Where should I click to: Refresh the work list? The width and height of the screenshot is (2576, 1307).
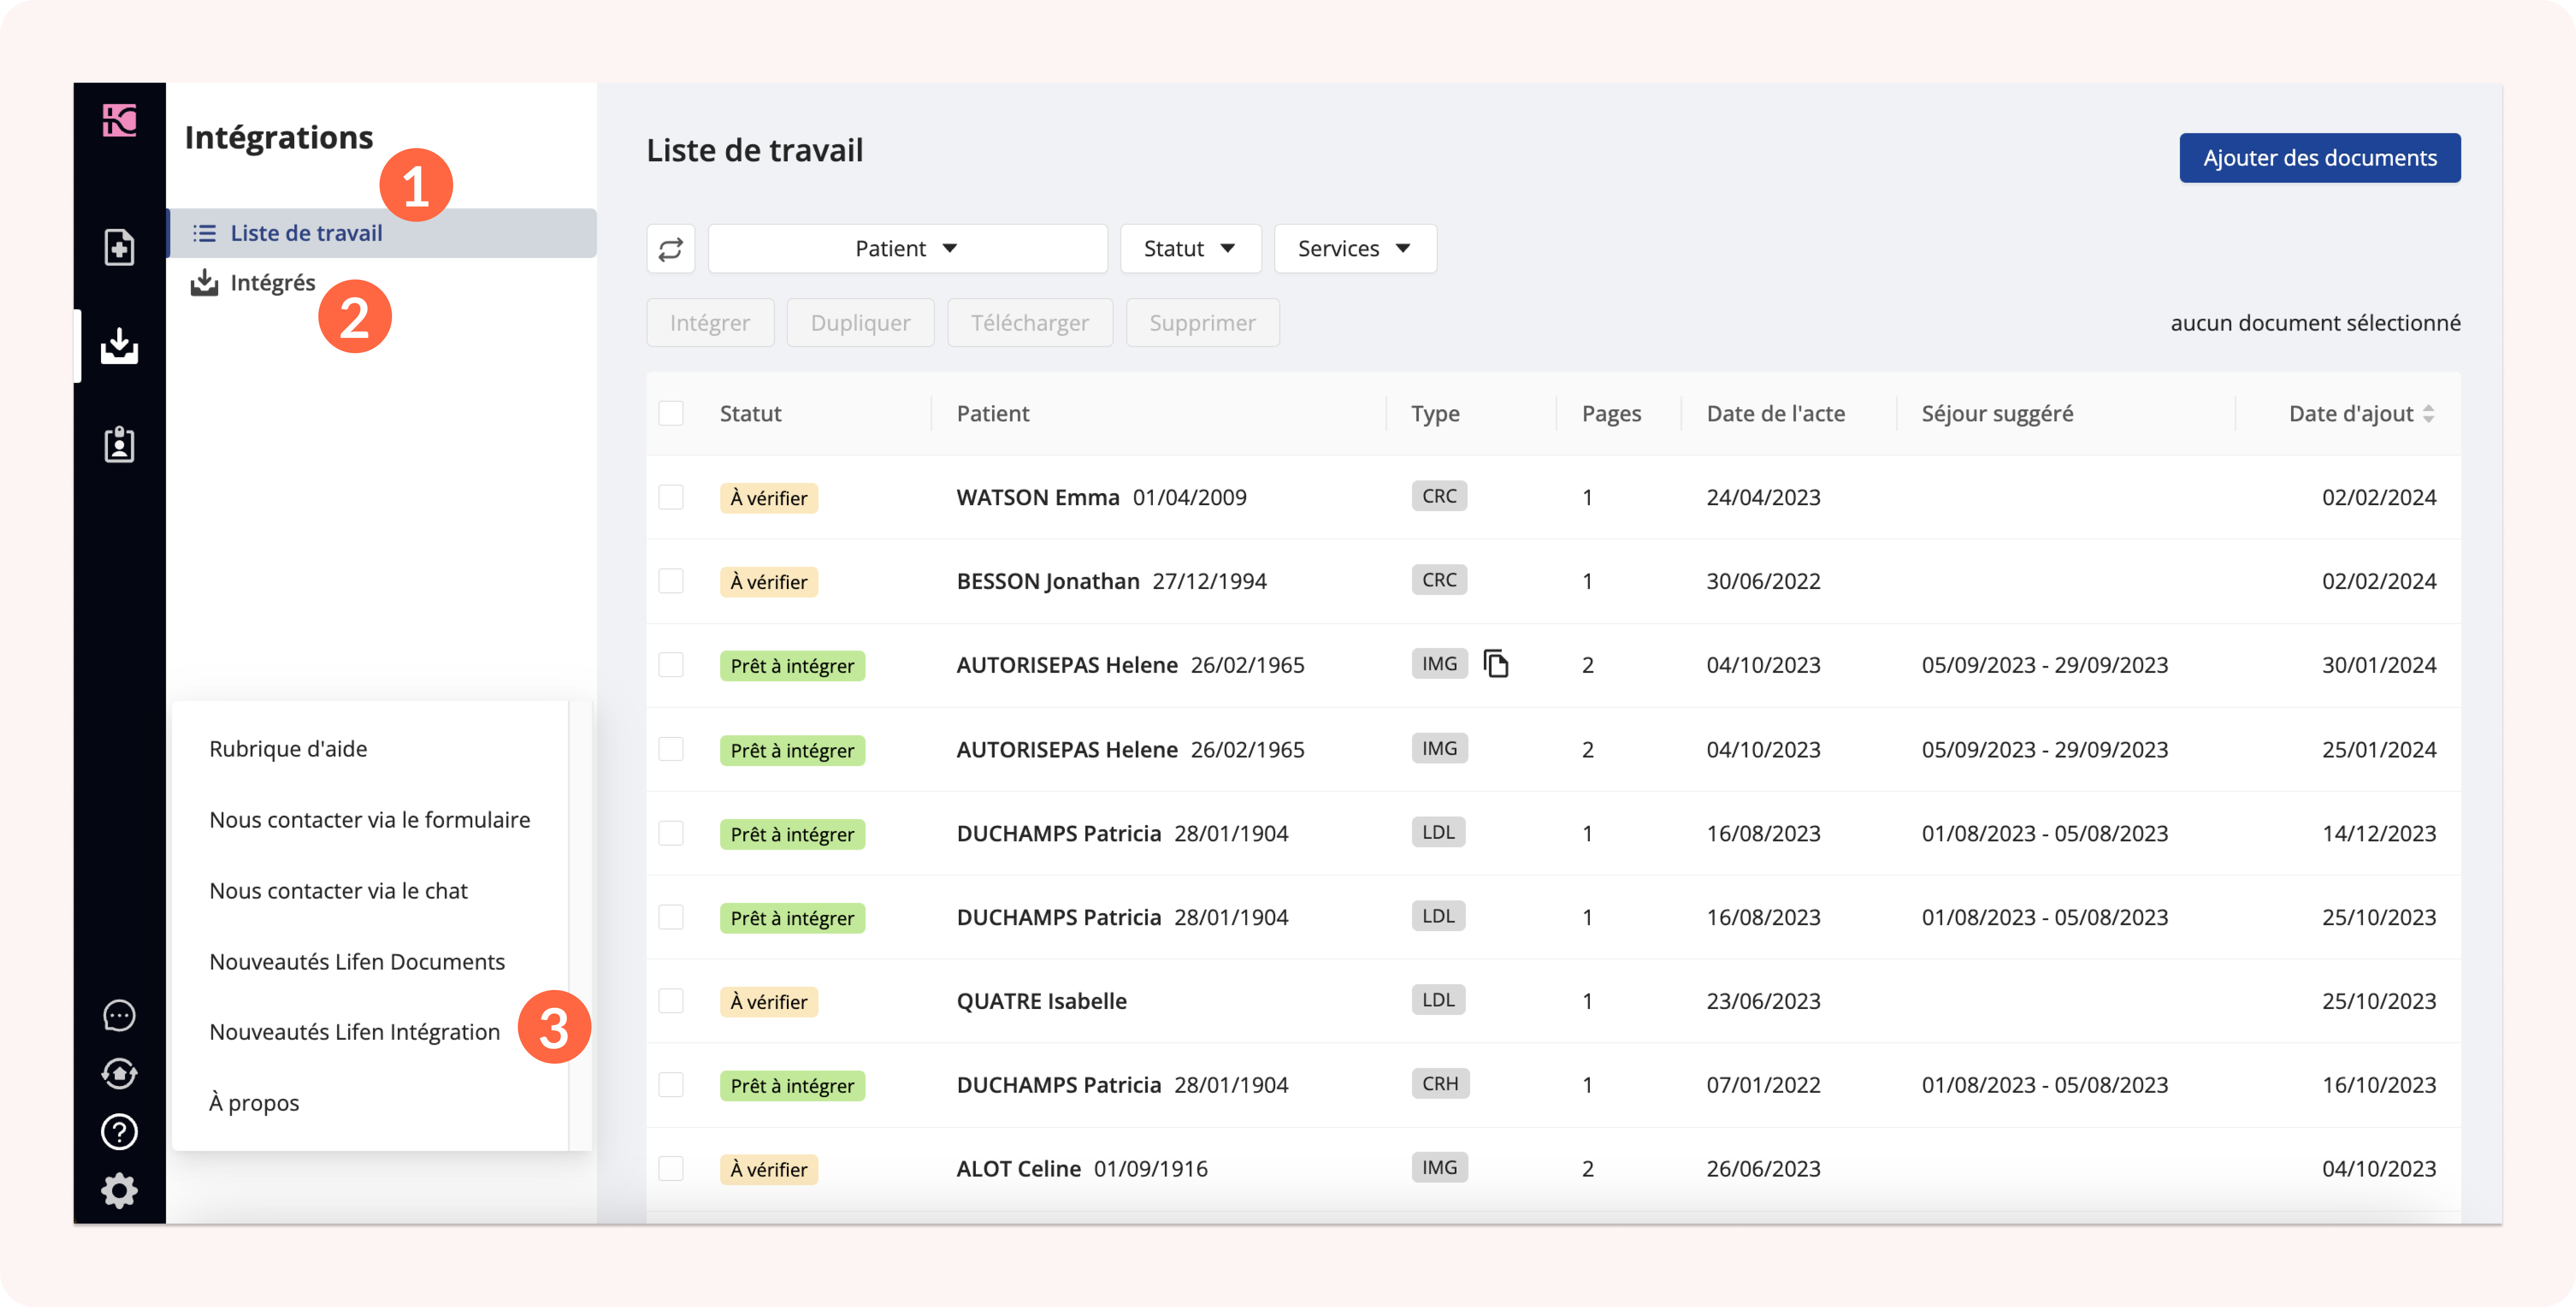pyautogui.click(x=670, y=248)
